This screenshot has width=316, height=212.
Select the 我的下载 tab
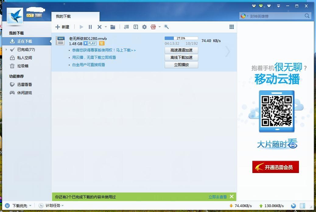point(75,16)
